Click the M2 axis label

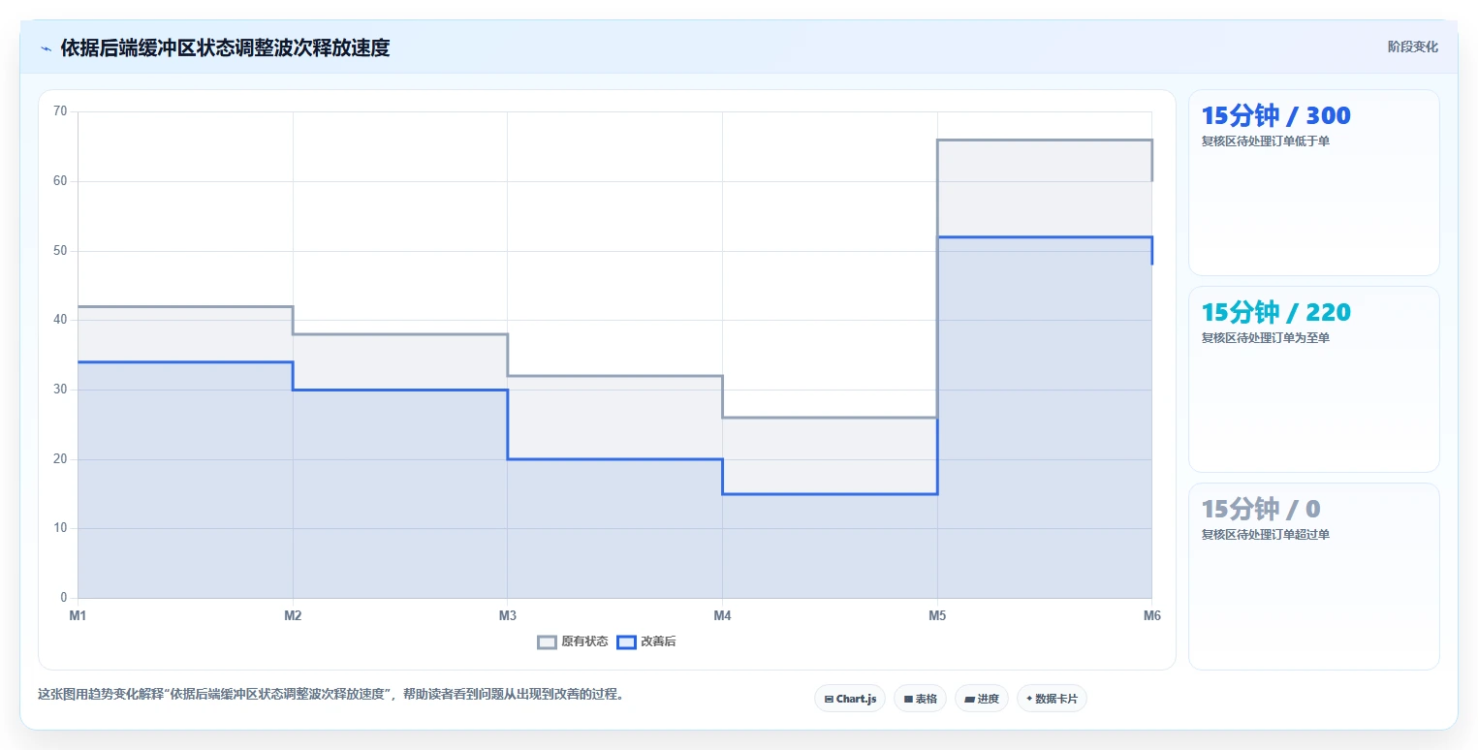[293, 615]
